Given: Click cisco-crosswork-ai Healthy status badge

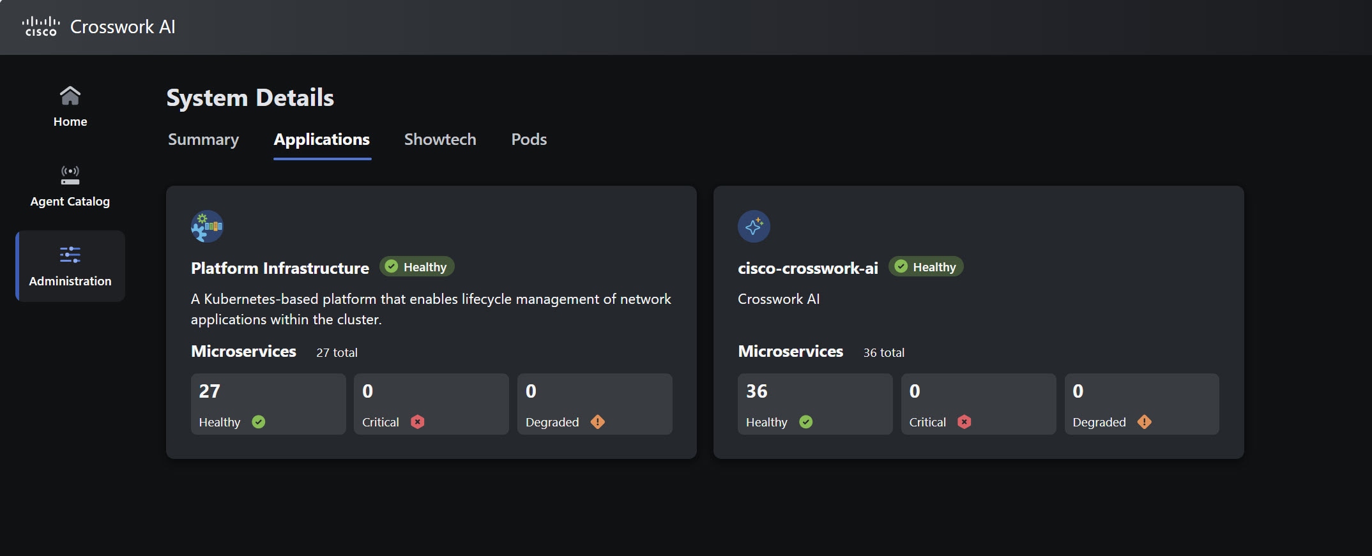Looking at the screenshot, I should point(926,267).
